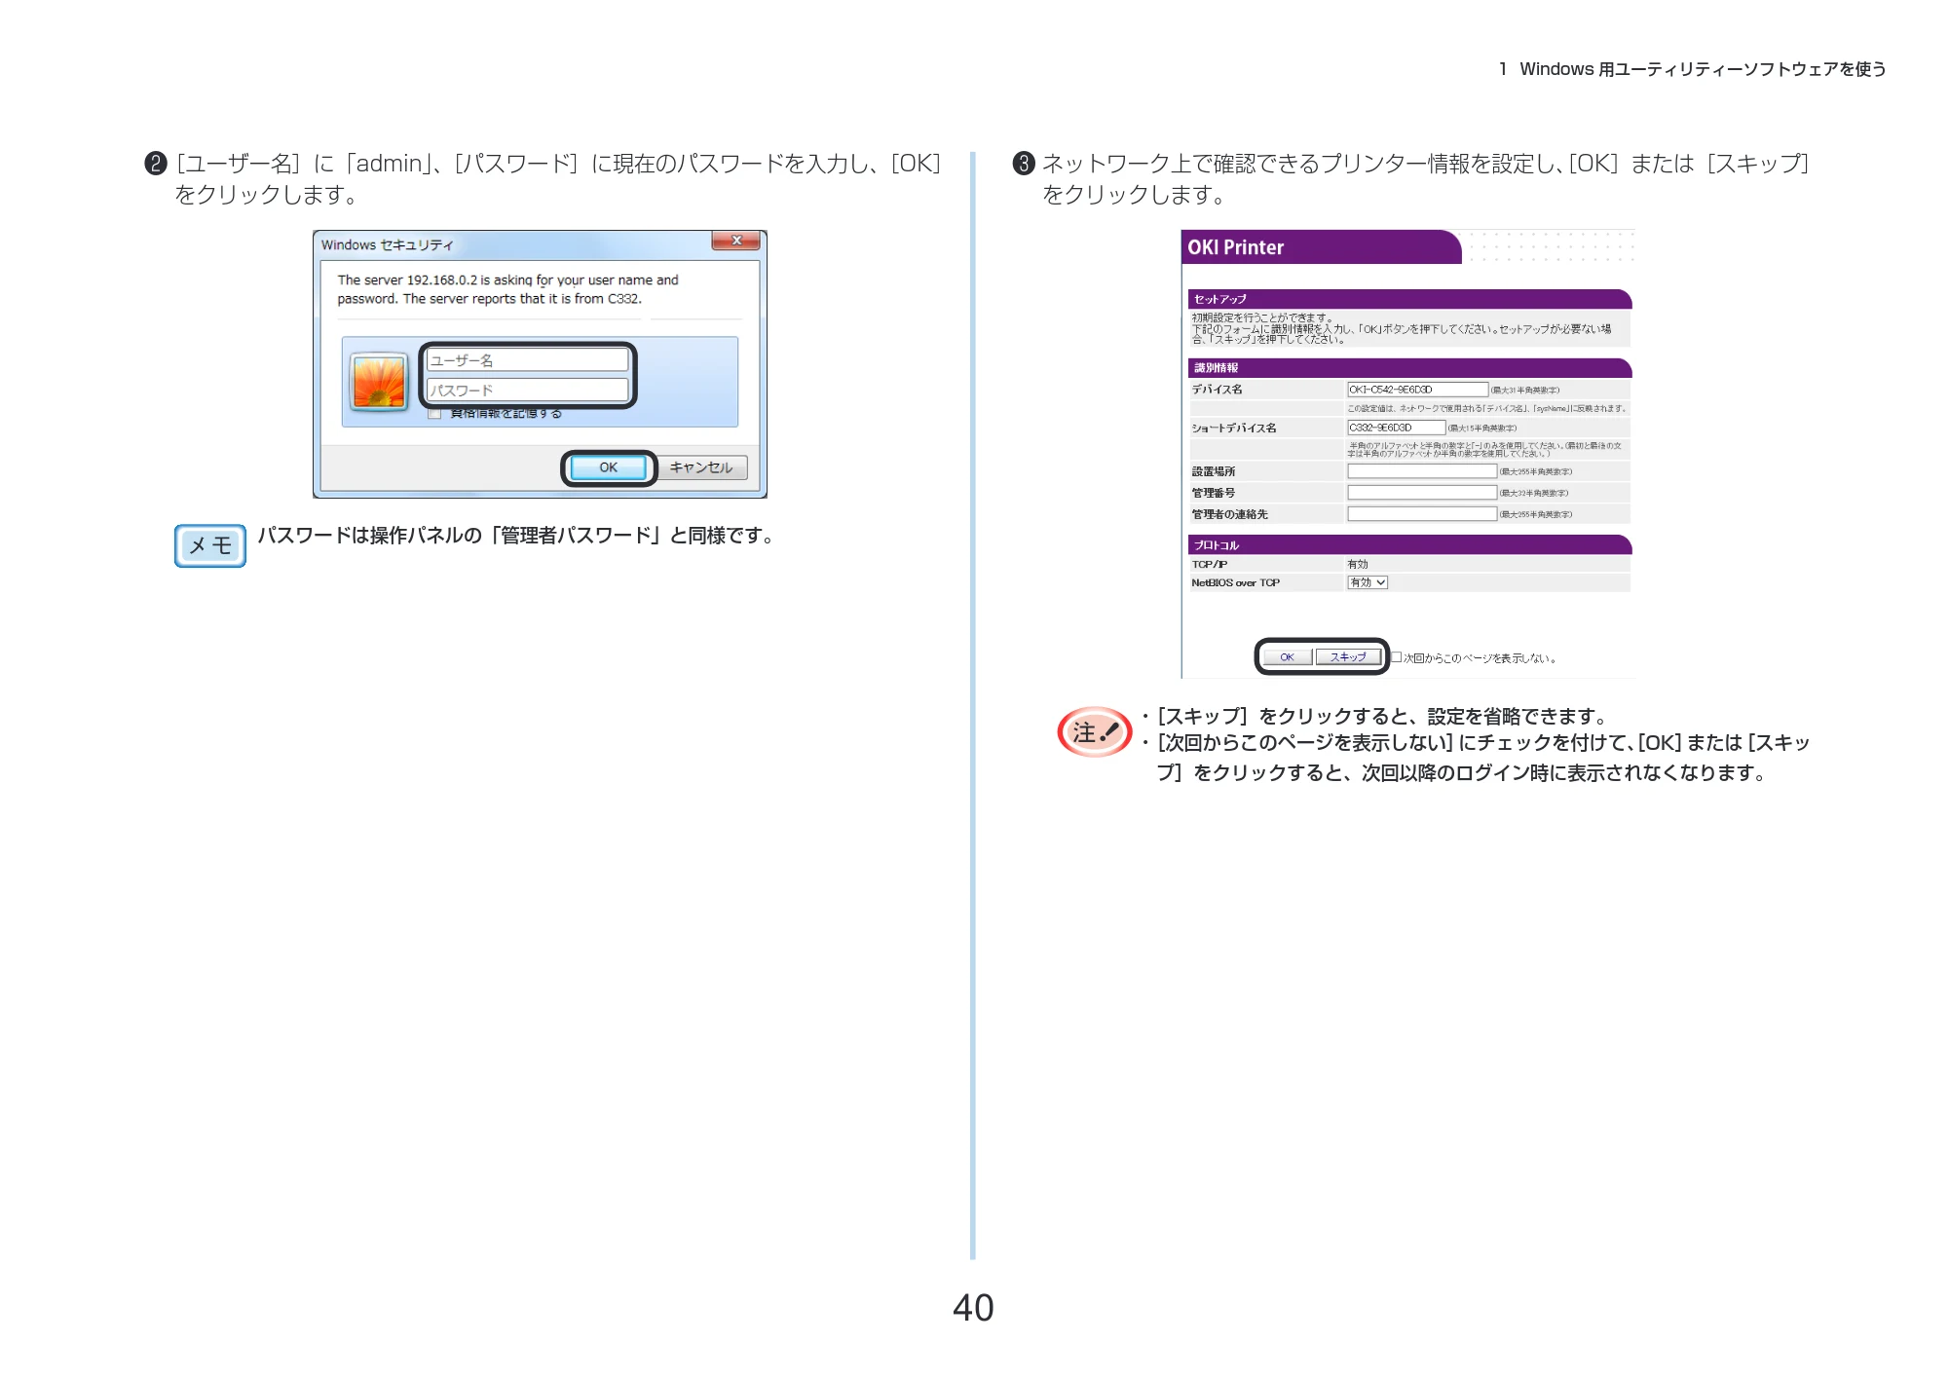Click the 'The server 192.168.0.2 is asking' message

[507, 289]
